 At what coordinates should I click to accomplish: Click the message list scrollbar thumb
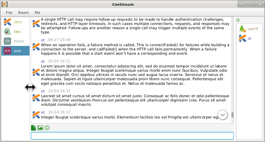[232, 115]
